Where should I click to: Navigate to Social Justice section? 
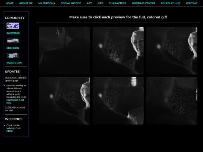tap(71, 3)
